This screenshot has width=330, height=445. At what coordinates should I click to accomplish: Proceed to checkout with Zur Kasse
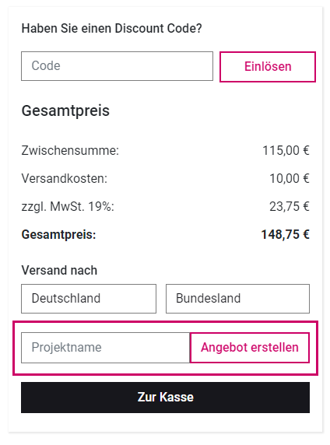coord(165,398)
